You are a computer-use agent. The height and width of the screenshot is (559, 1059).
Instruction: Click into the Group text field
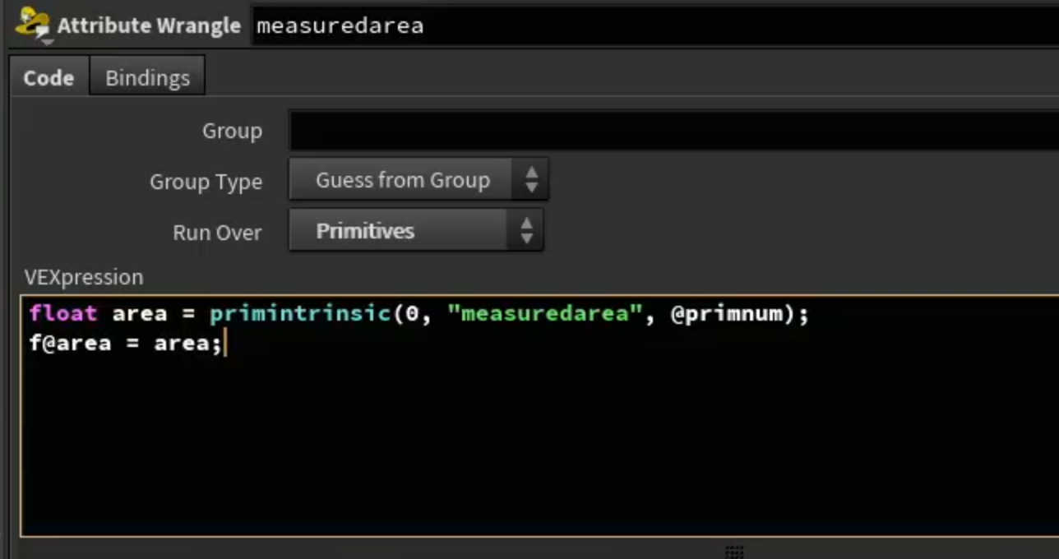point(673,131)
